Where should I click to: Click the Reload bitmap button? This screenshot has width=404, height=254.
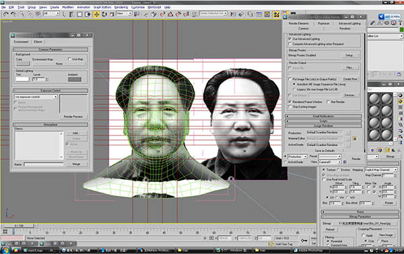coord(330,229)
